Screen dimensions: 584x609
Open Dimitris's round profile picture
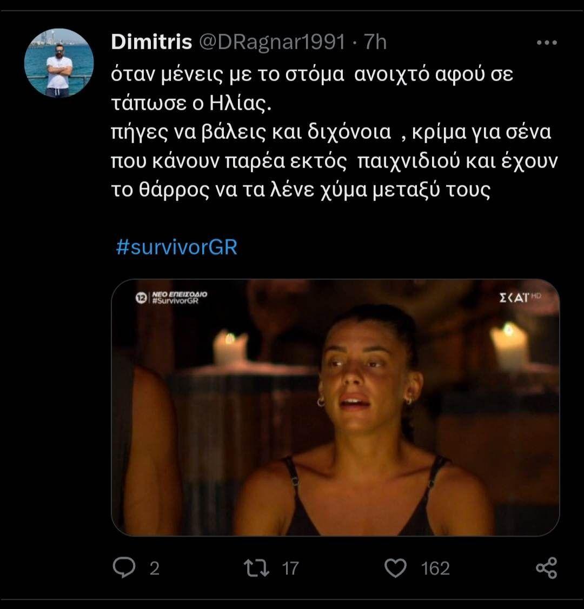click(x=59, y=63)
